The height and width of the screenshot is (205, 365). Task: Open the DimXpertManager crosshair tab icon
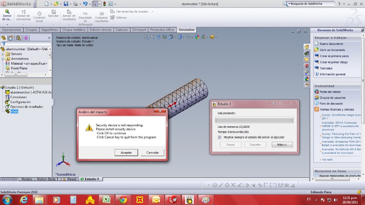pos(26,38)
